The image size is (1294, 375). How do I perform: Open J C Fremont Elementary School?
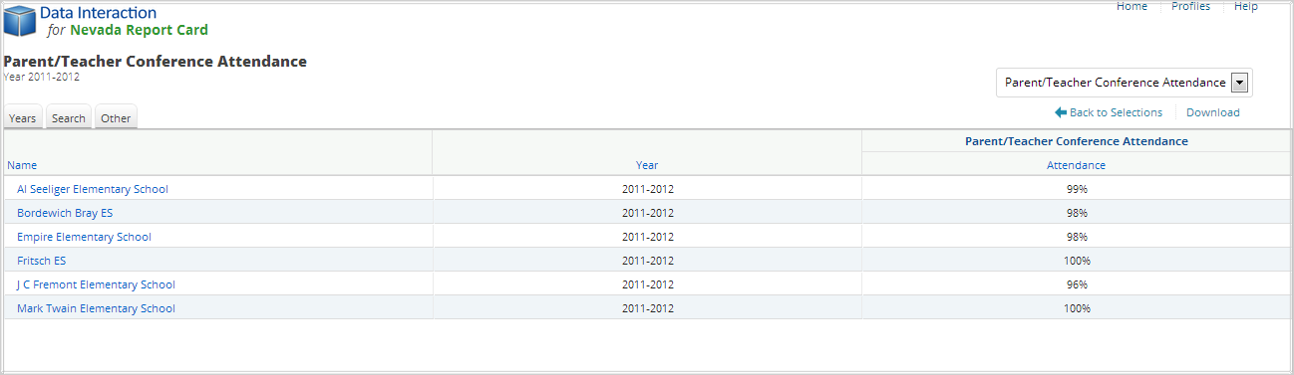96,284
